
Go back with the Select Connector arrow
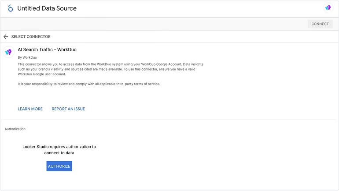6,36
